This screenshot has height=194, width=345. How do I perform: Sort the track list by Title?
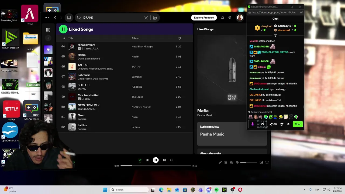(x=71, y=38)
